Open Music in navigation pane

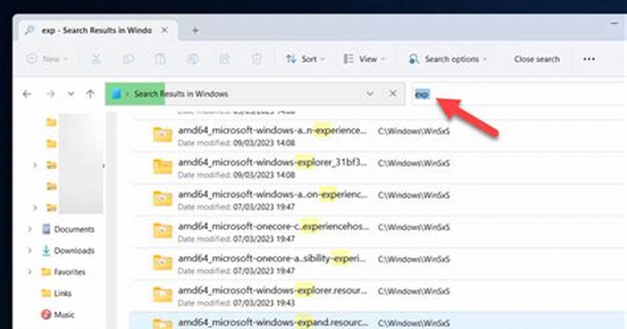64,315
